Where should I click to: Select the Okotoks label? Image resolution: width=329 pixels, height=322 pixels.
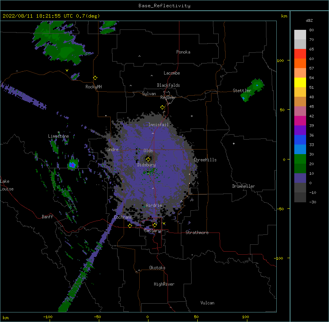(157, 268)
